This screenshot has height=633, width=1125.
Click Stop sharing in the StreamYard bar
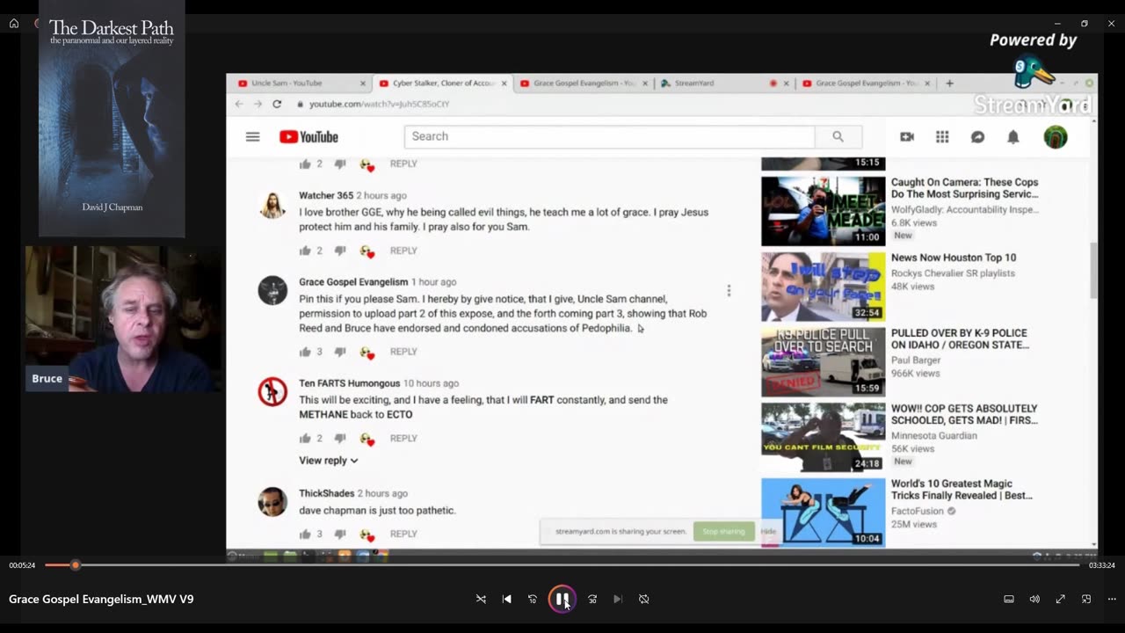coord(723,531)
